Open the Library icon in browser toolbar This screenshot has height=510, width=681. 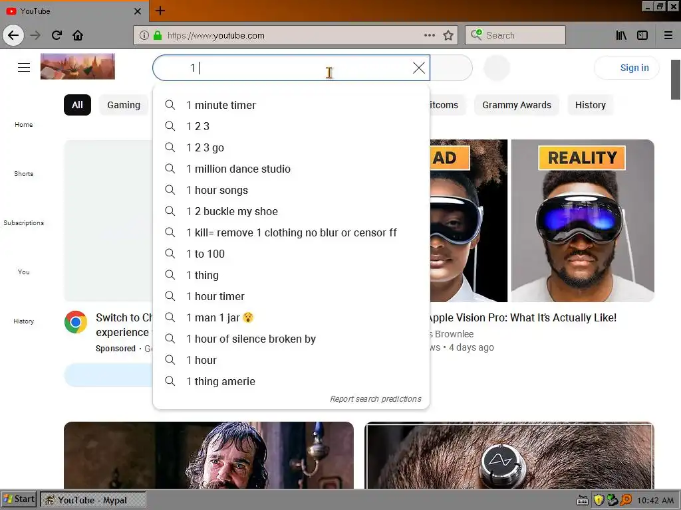pos(621,35)
